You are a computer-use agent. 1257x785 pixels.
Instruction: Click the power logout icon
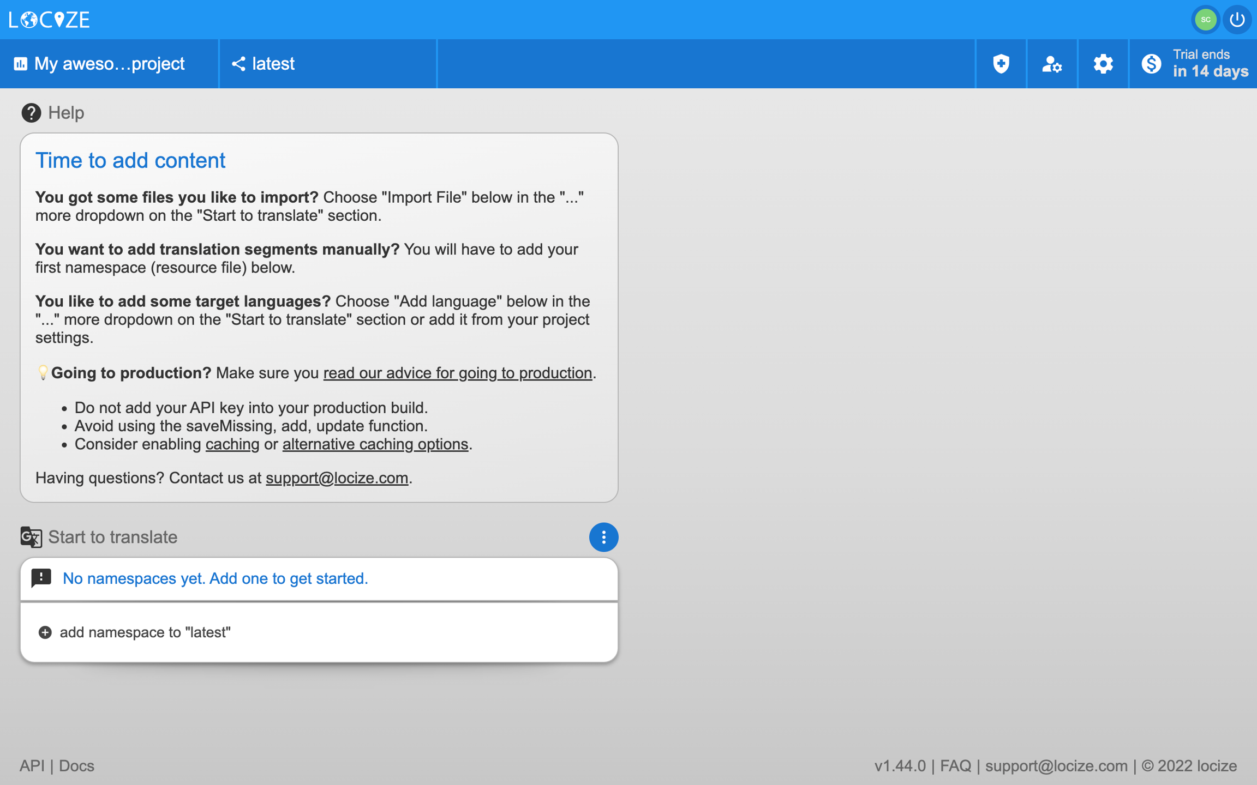pyautogui.click(x=1237, y=20)
